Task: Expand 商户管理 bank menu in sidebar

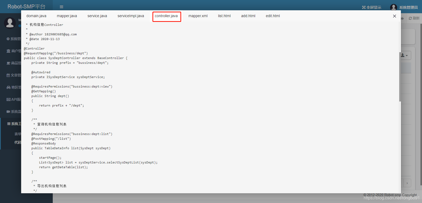Action: coord(13,51)
